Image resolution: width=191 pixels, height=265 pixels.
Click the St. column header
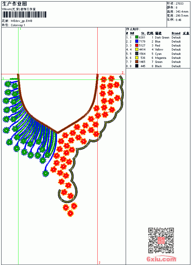(143, 33)
